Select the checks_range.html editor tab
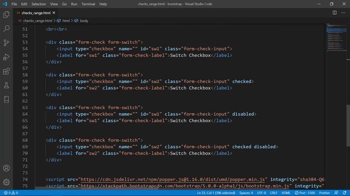Screen dimensions: 350x196 point(36,13)
